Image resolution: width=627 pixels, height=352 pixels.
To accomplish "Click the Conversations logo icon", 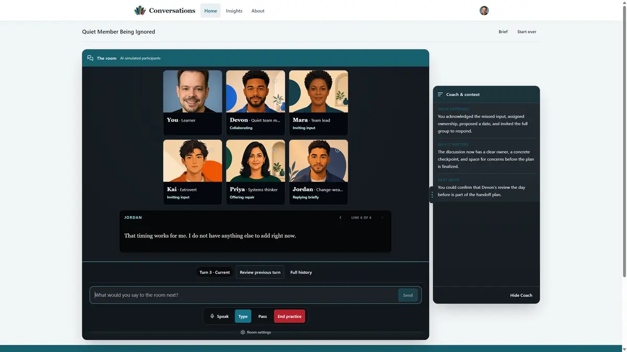I will [140, 10].
